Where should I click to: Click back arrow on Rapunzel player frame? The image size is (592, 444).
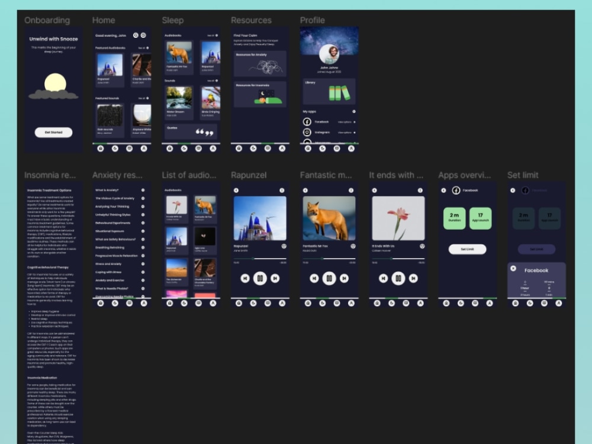pyautogui.click(x=236, y=190)
